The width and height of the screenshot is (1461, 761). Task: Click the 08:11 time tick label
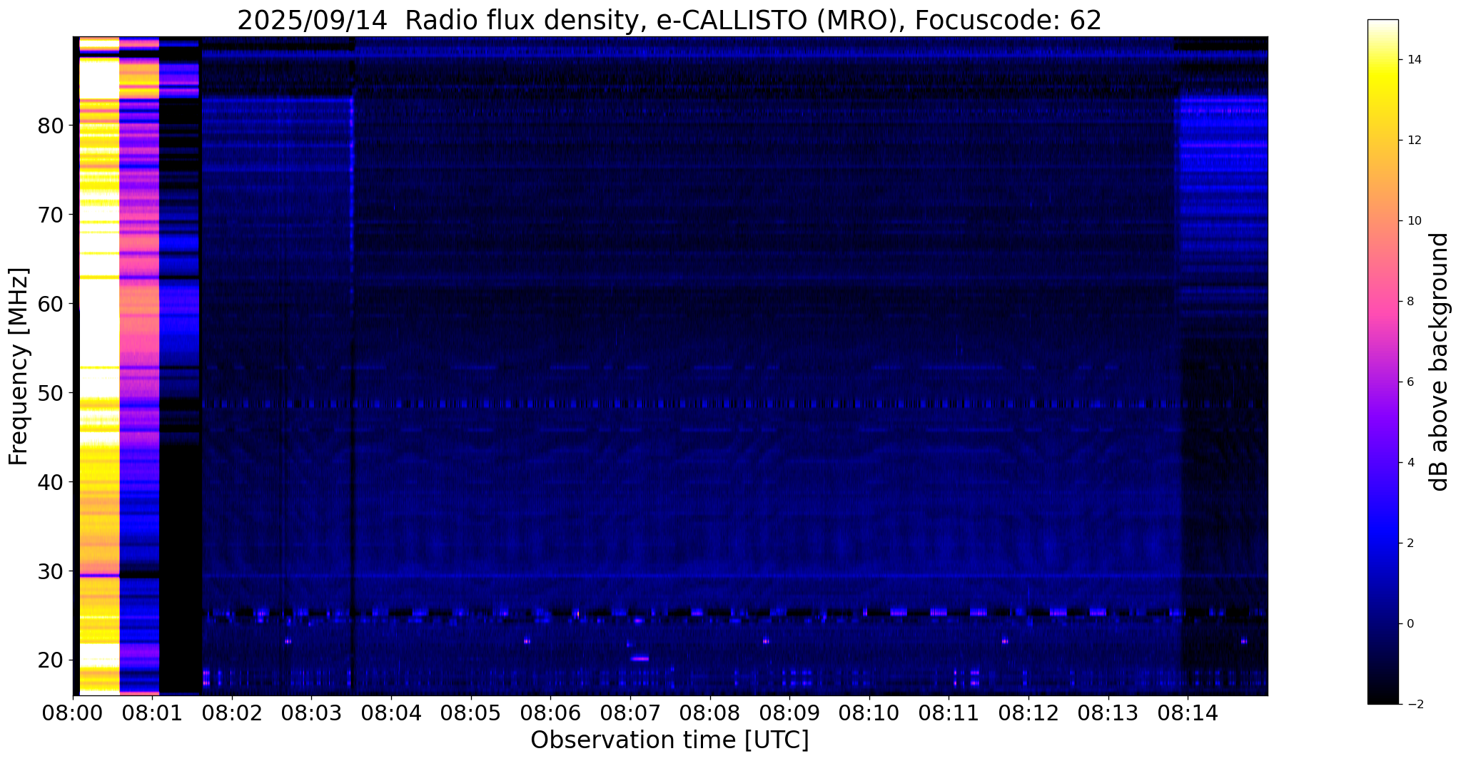949,713
